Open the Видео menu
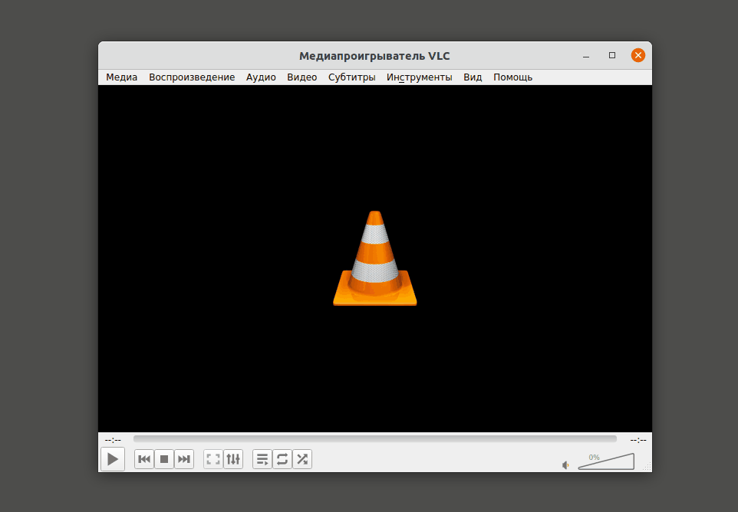 (302, 77)
